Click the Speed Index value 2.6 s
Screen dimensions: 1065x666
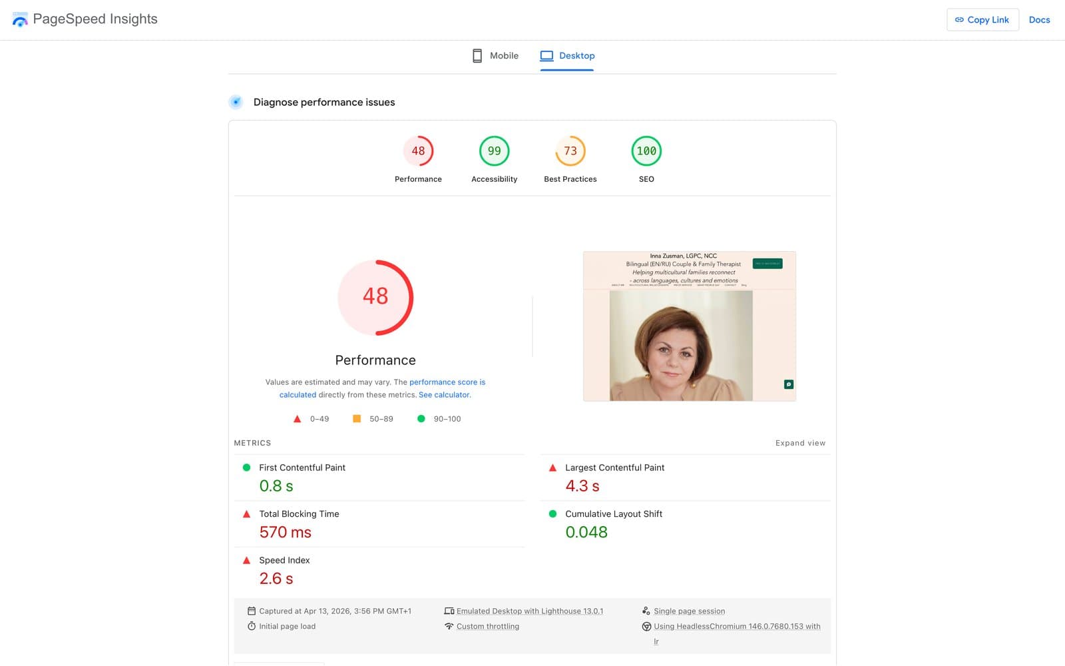[276, 579]
